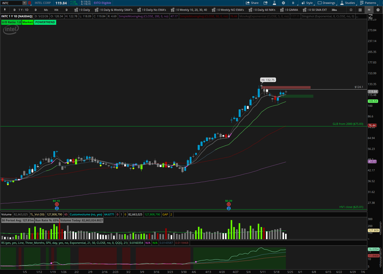
Task: Toggle the All drawings sidebar button
Action: tap(369, 10)
